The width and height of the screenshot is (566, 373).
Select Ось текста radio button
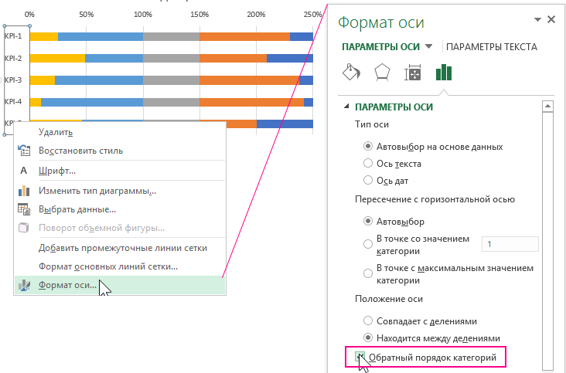(367, 163)
